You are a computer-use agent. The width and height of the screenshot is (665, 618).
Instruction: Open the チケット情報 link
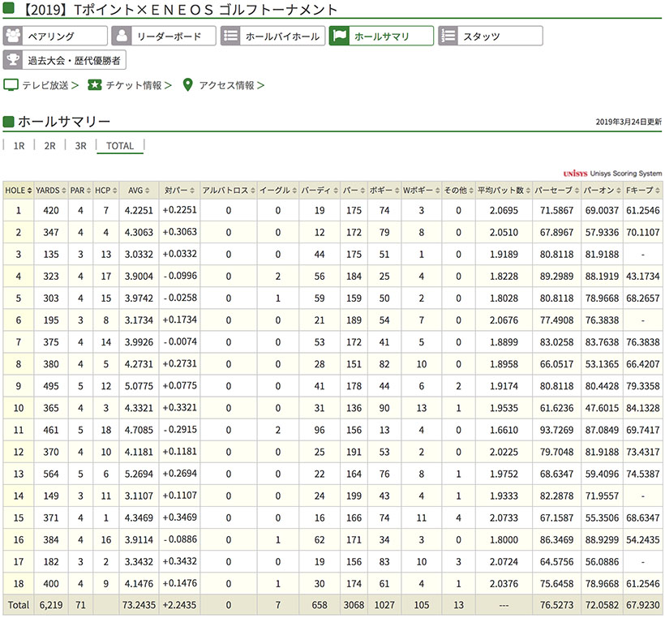(x=134, y=85)
